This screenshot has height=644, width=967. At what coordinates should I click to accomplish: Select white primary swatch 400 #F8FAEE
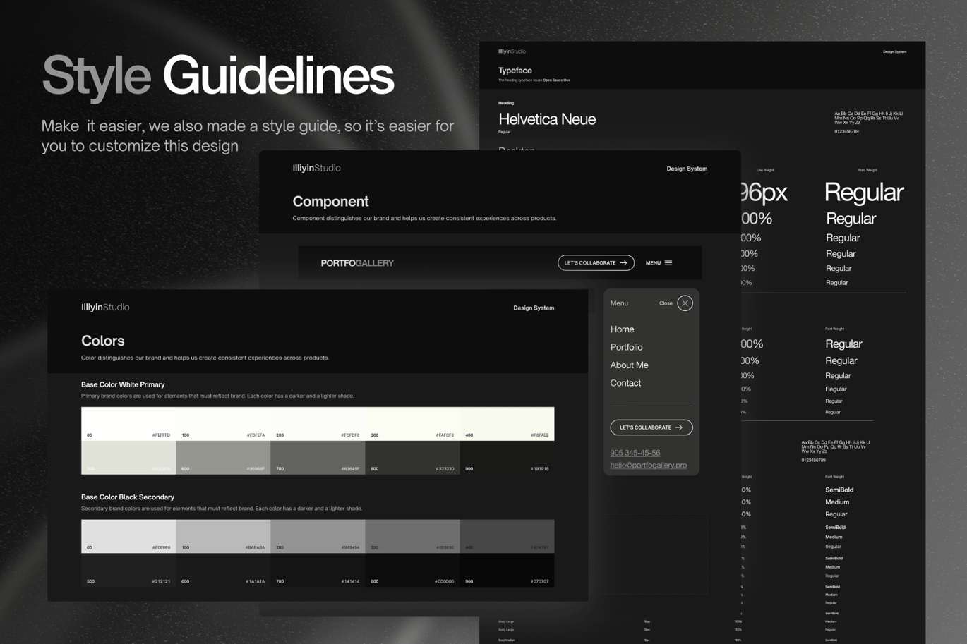pyautogui.click(x=507, y=424)
